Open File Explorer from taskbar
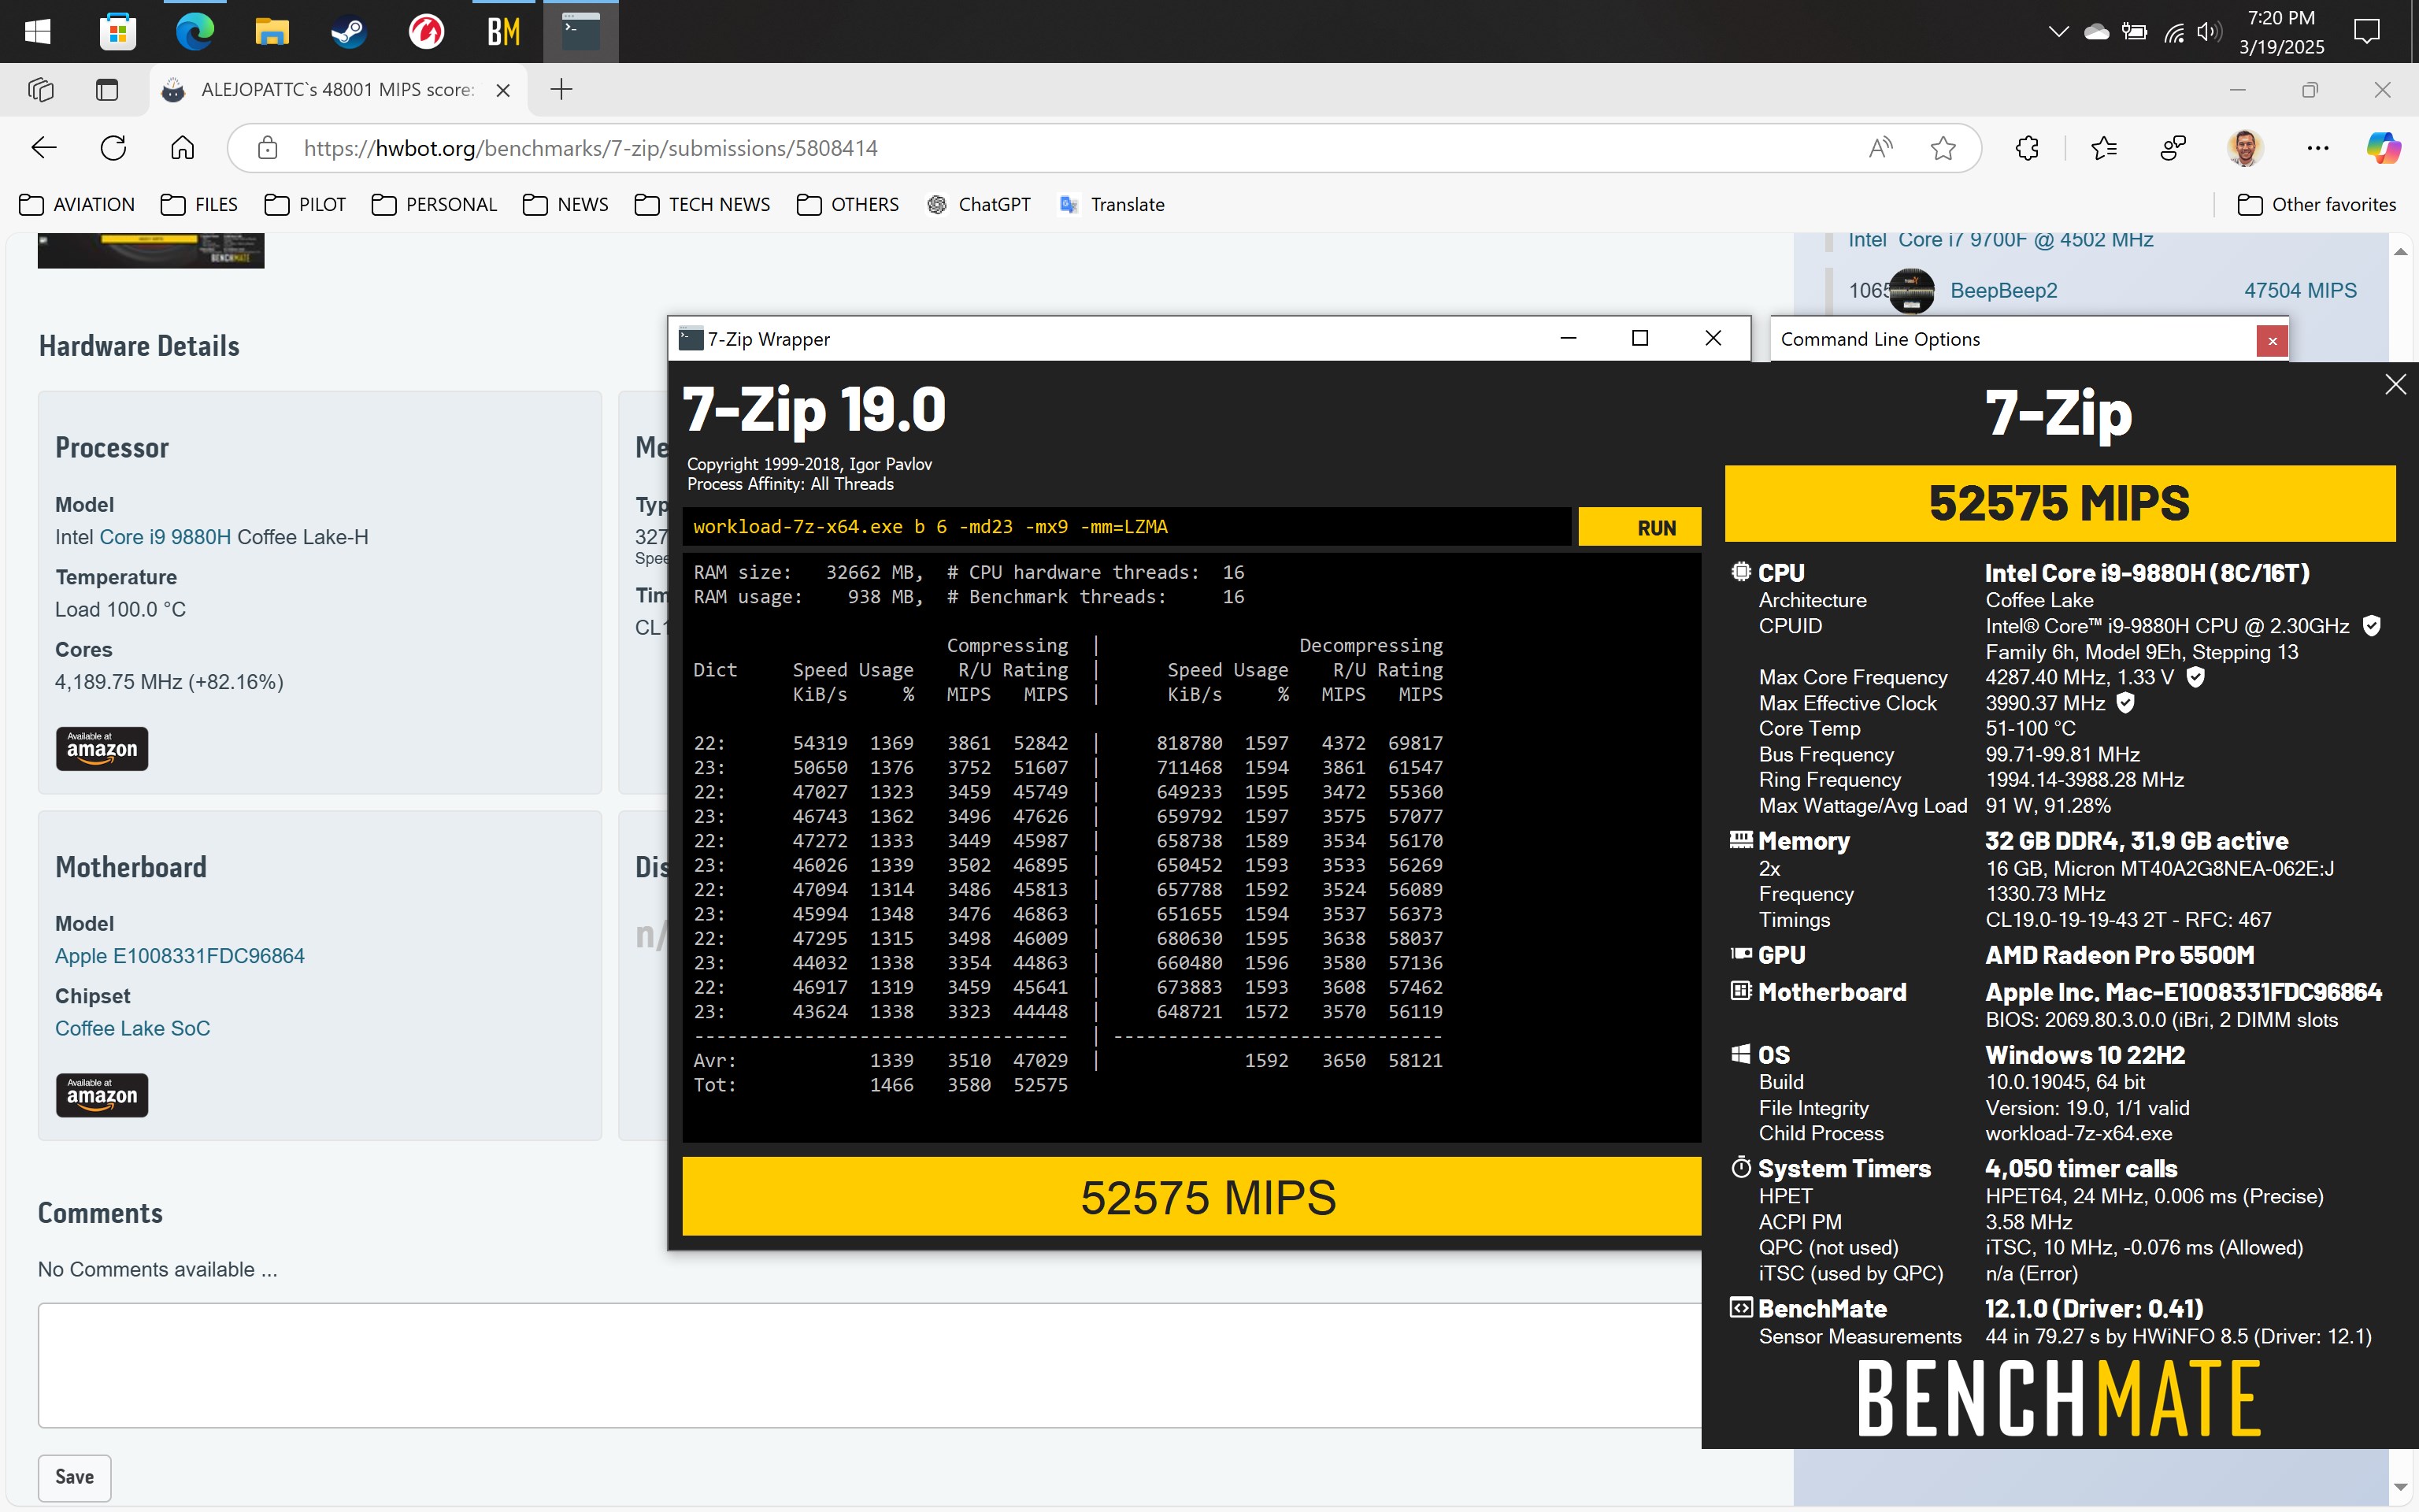Image resolution: width=2419 pixels, height=1512 pixels. point(271,31)
